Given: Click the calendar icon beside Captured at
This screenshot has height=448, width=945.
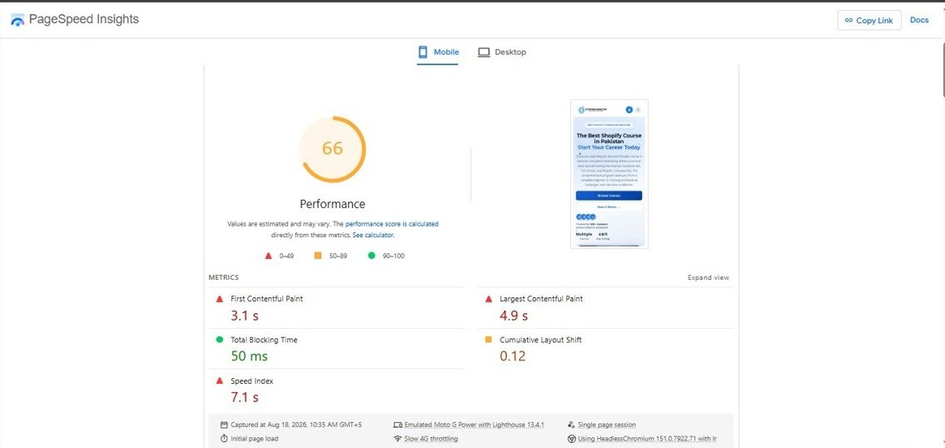Looking at the screenshot, I should tap(224, 425).
